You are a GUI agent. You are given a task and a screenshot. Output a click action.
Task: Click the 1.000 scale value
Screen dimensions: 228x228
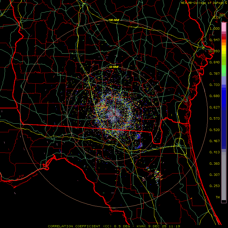215,28
